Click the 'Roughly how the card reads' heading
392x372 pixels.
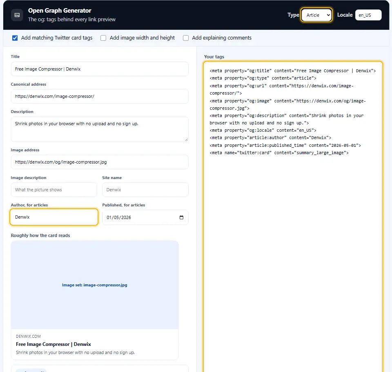[x=40, y=235]
